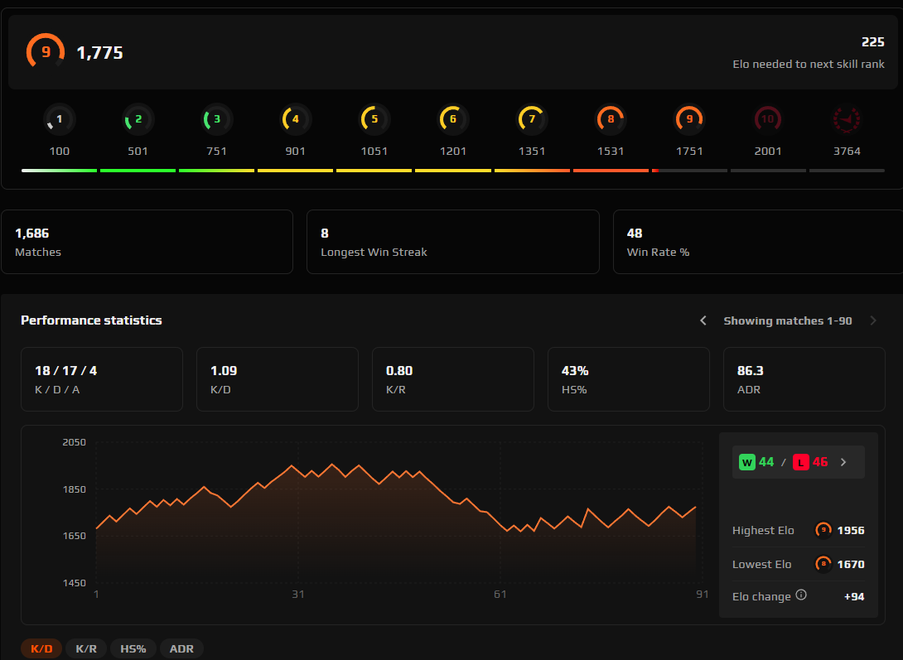Image resolution: width=903 pixels, height=660 pixels.
Task: Click the Elo chart peak near 1956
Action: pyautogui.click(x=331, y=465)
